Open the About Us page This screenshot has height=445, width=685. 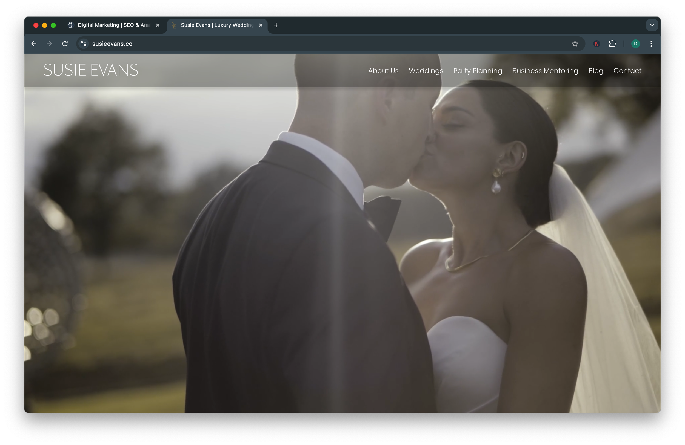click(x=383, y=71)
